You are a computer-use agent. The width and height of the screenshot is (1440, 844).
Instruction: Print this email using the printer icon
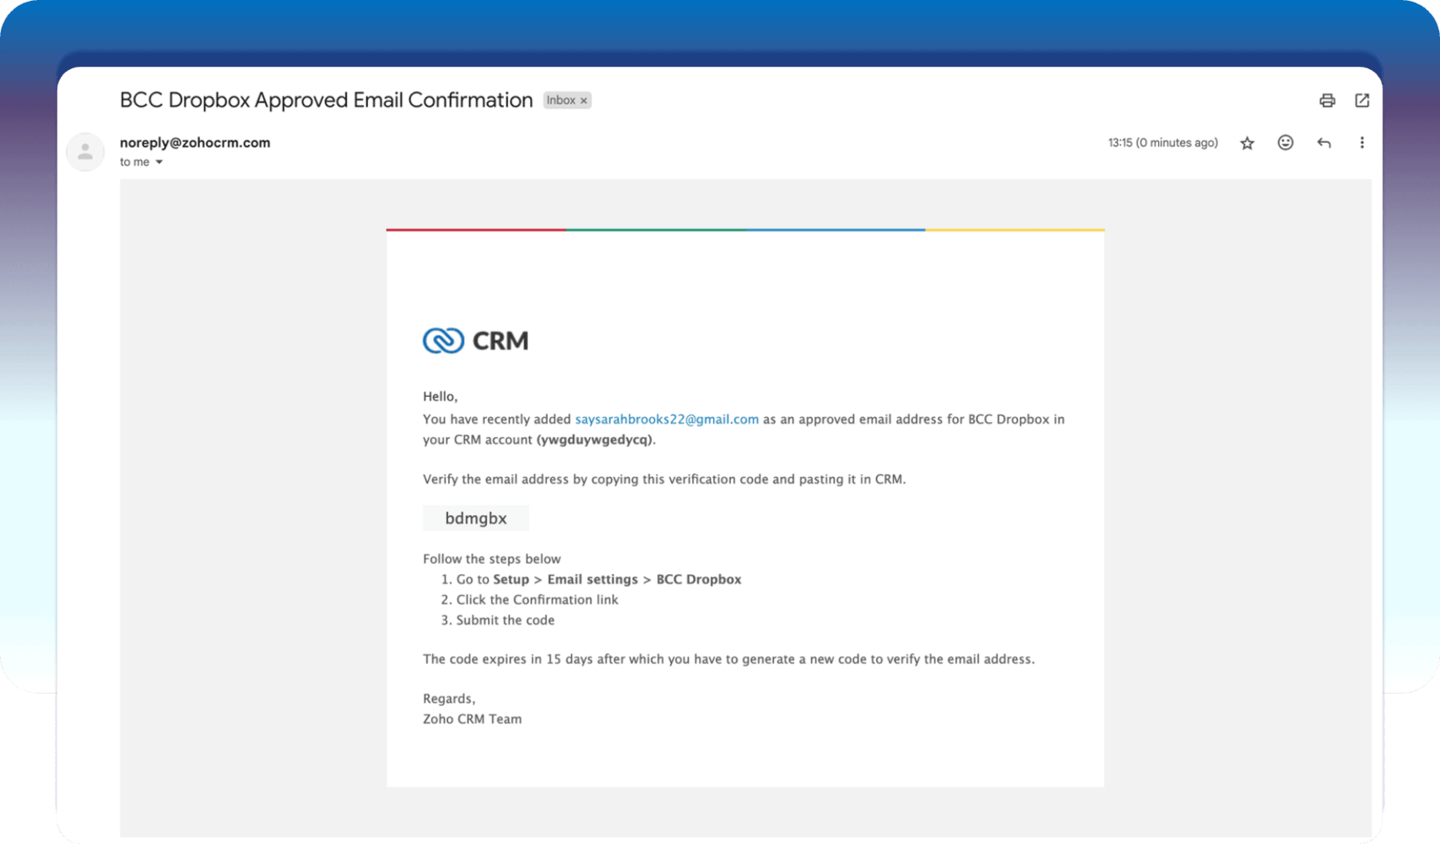(1327, 100)
